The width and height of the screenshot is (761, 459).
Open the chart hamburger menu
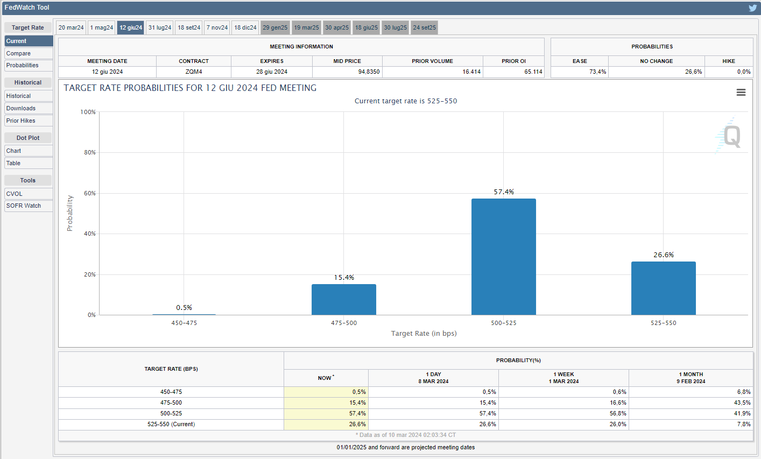pos(741,93)
